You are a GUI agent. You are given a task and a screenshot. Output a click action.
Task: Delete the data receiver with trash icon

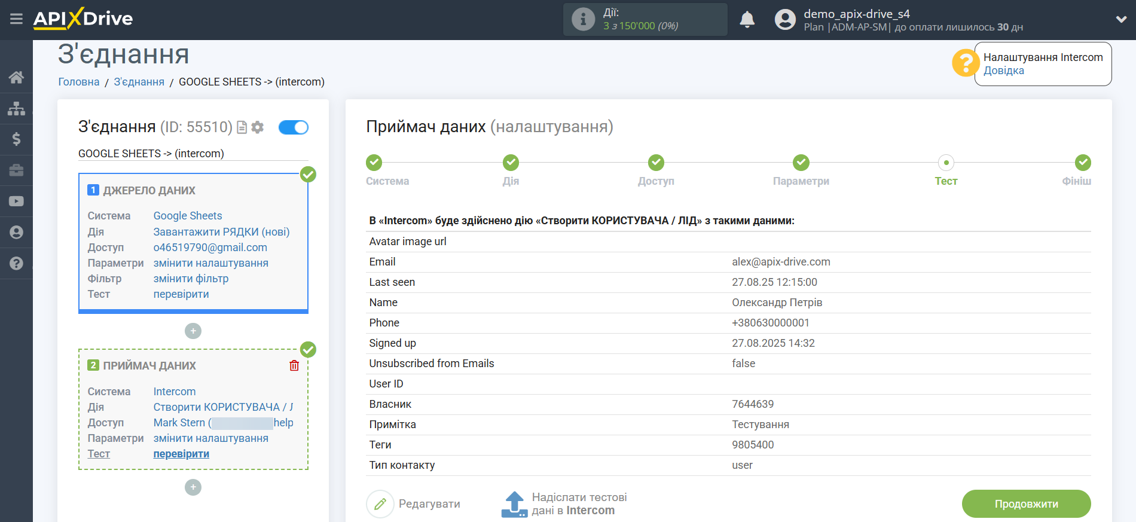(x=294, y=365)
